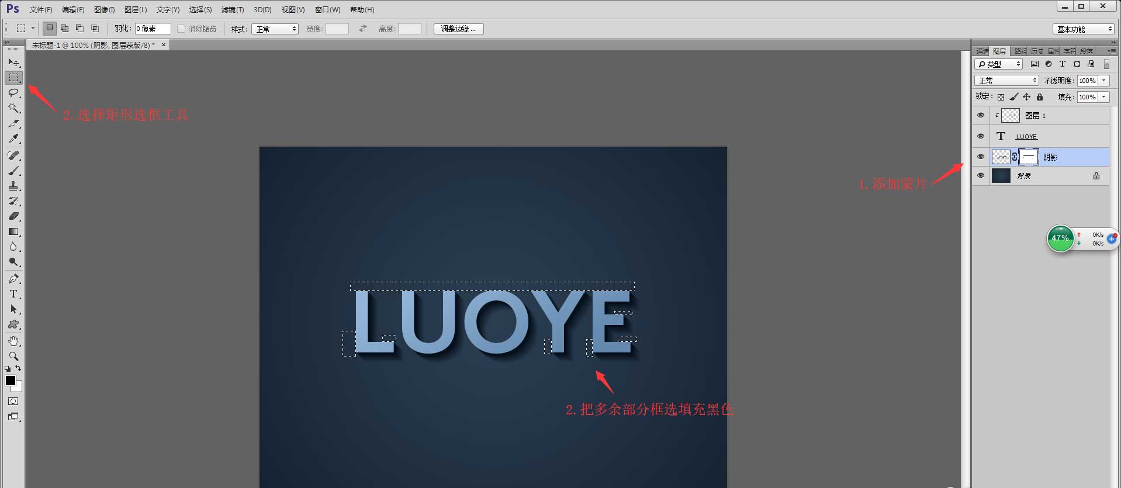
Task: Filter layers by pixel layers icon
Action: pyautogui.click(x=1034, y=64)
